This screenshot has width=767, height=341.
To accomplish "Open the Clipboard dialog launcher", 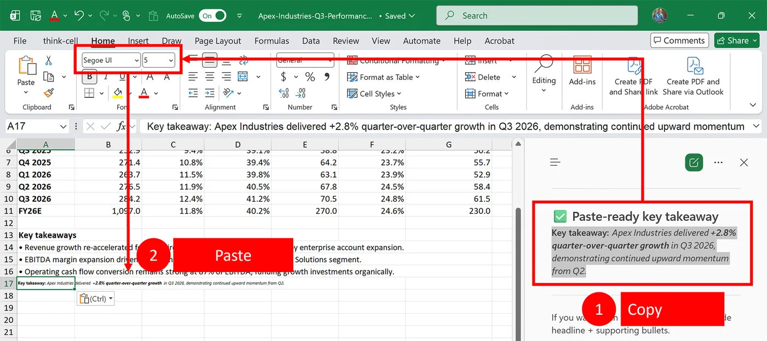I will click(x=71, y=107).
